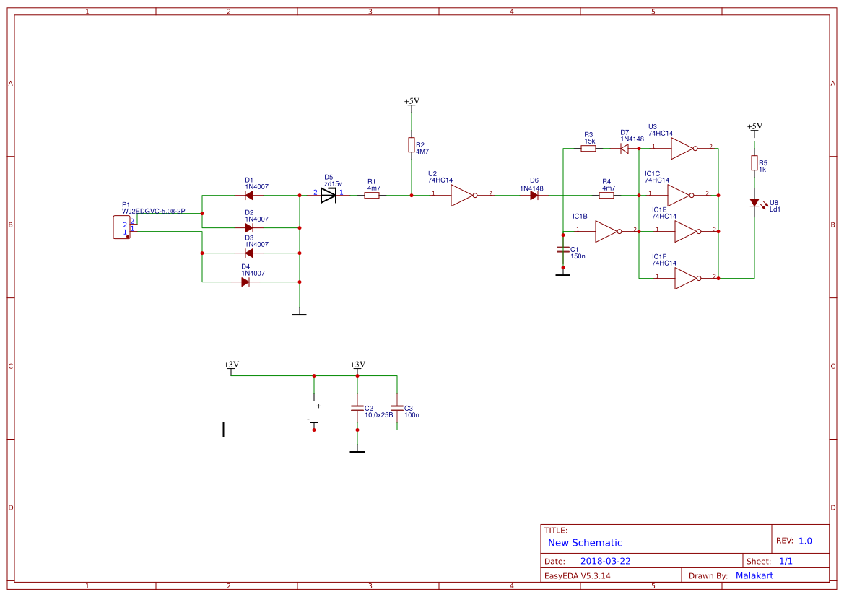The image size is (844, 597).
Task: Select resistor R2 4M7 symbol
Action: tap(412, 145)
